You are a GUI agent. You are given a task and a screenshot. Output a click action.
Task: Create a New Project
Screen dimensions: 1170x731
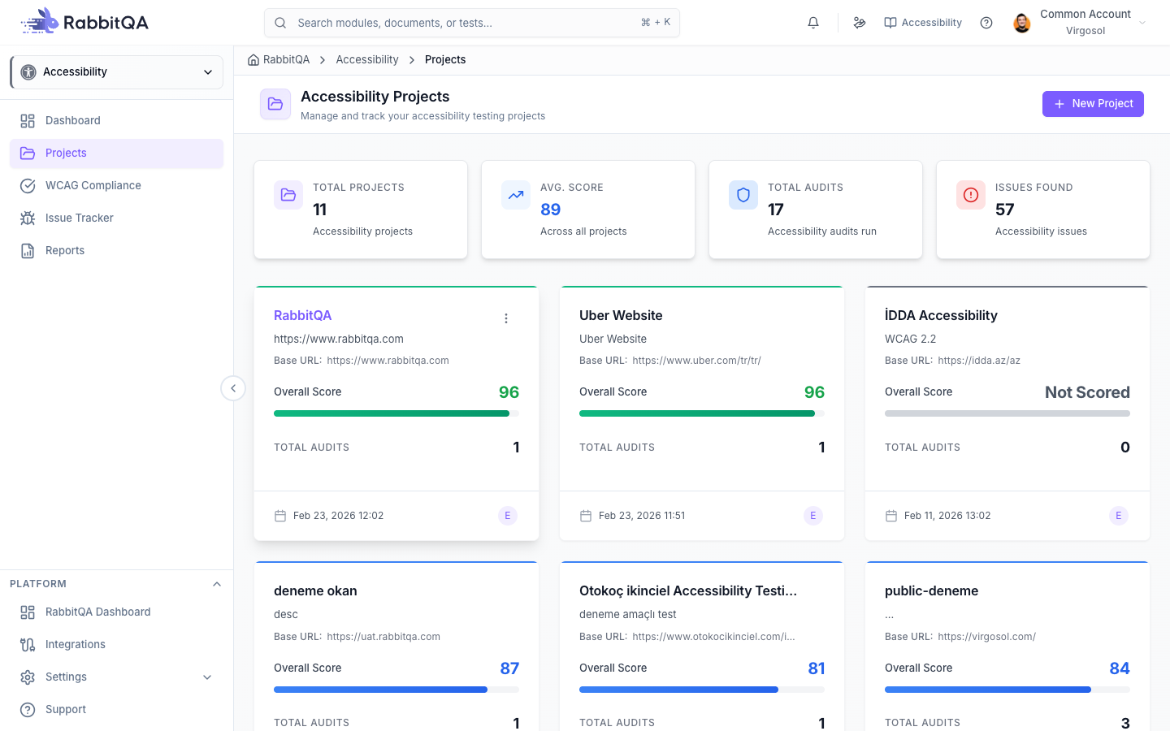[x=1093, y=104]
